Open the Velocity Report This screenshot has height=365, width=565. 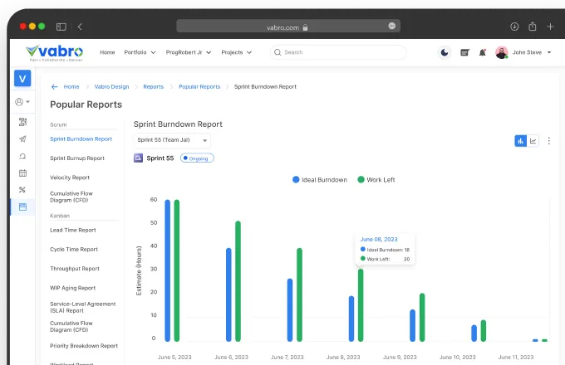tap(70, 178)
